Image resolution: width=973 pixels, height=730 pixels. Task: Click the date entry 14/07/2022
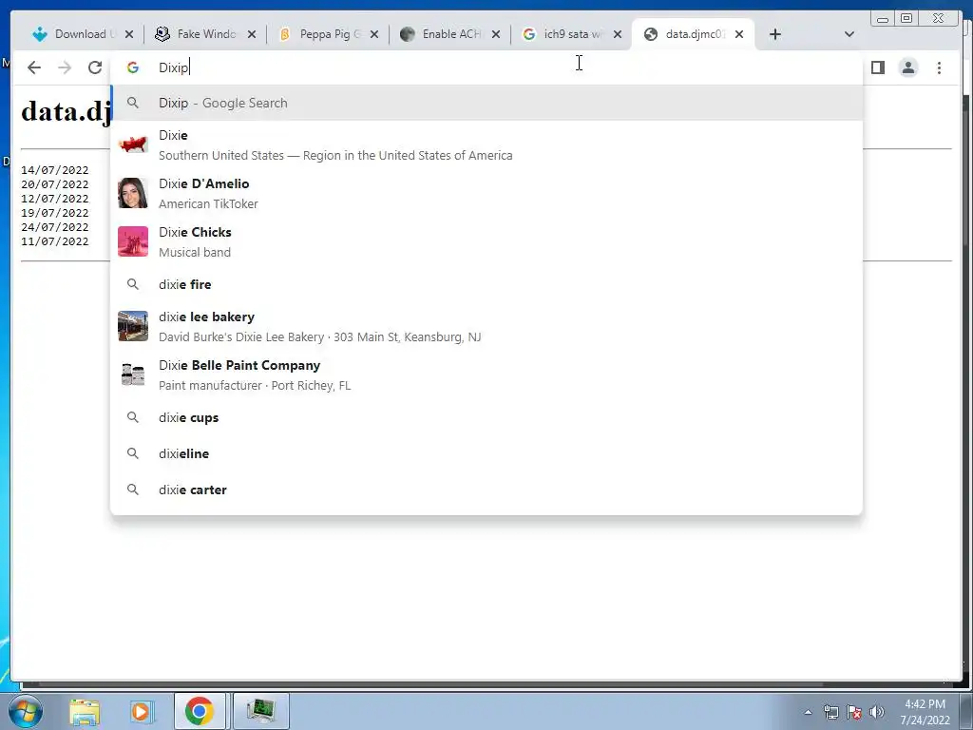(x=54, y=170)
